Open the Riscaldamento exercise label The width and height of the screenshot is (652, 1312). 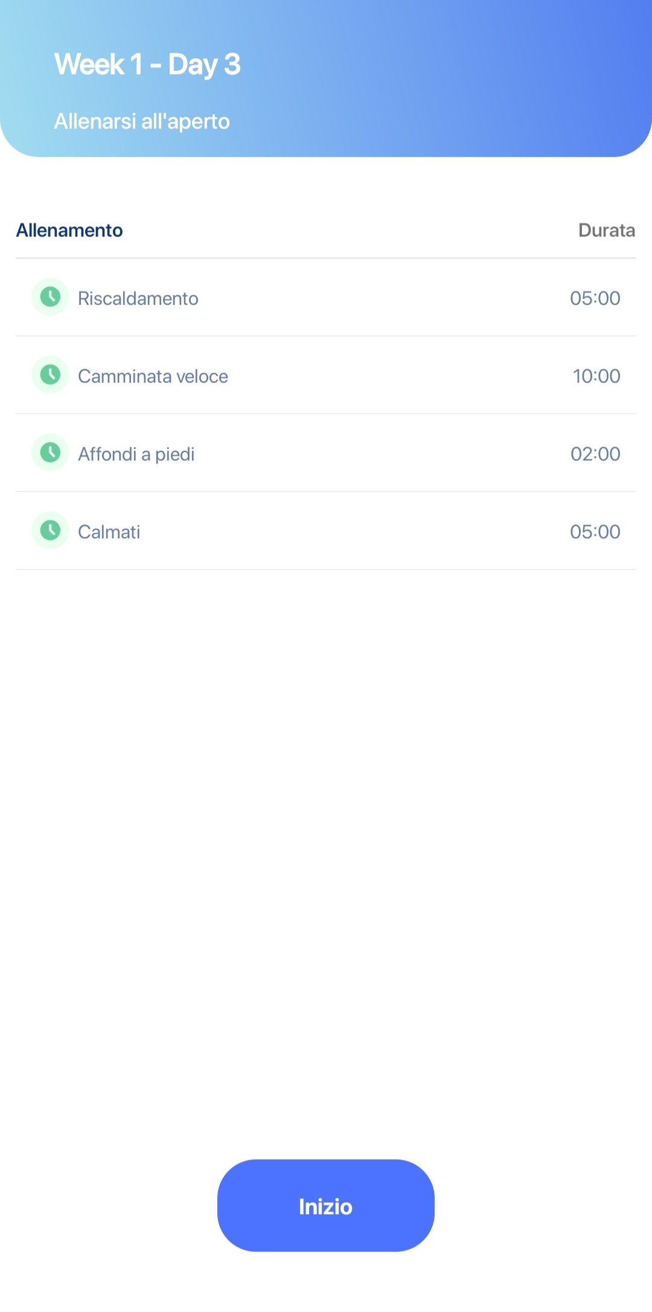point(138,298)
